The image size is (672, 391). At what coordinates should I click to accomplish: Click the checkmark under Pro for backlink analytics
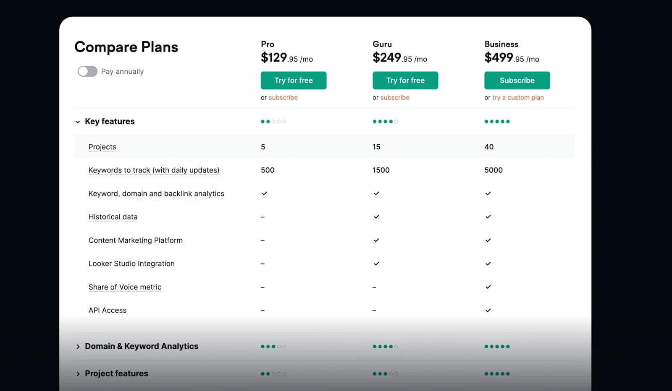[x=264, y=193]
